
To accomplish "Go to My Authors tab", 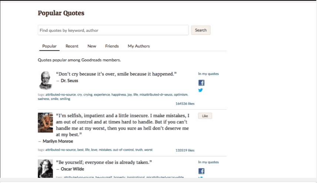I will pyautogui.click(x=139, y=46).
